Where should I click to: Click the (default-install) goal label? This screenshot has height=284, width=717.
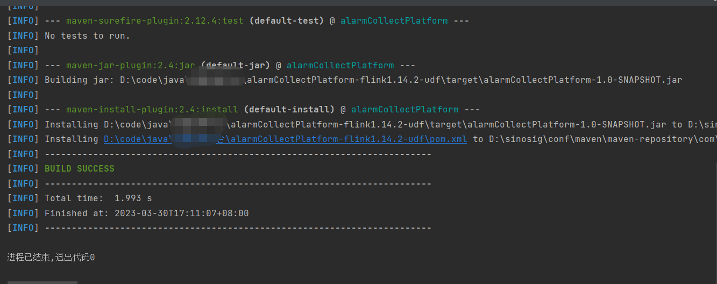coord(289,109)
